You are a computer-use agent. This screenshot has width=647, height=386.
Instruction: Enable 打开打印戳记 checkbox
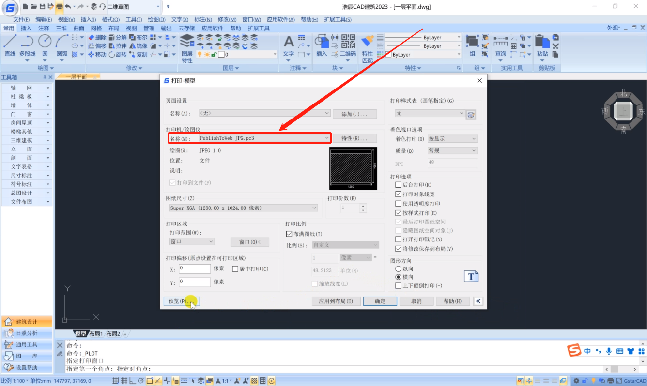[399, 239]
